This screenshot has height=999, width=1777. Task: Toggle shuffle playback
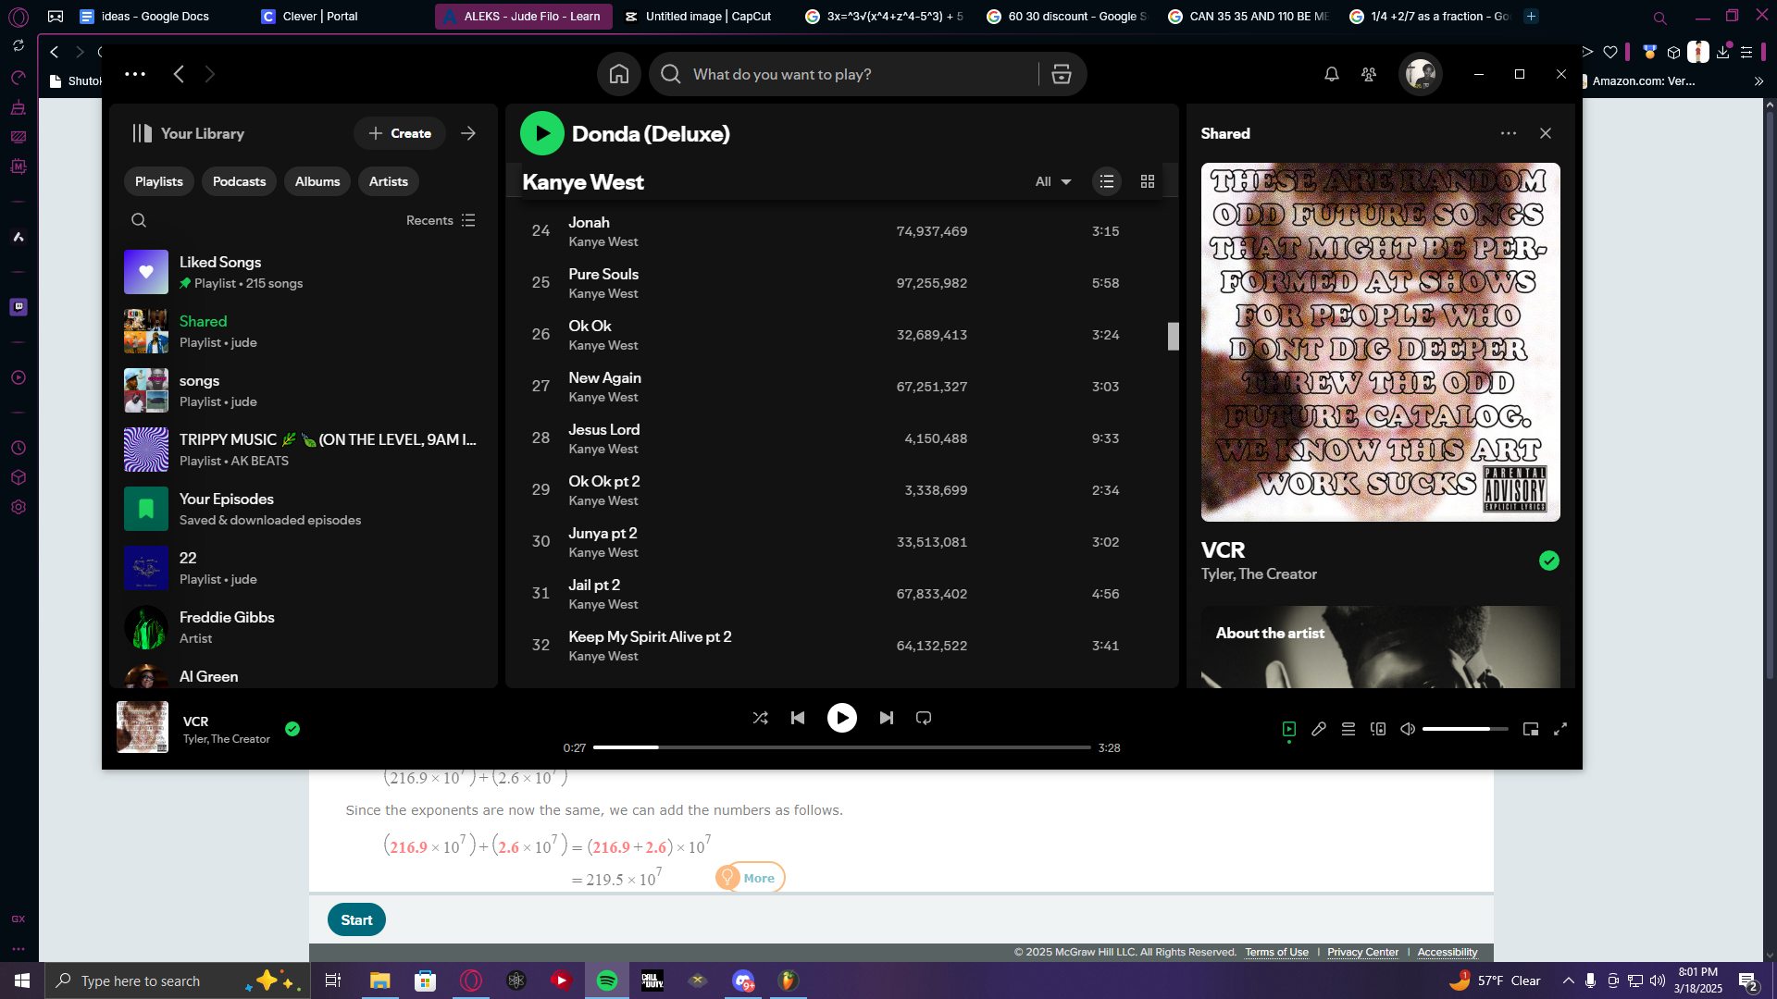pos(761,718)
